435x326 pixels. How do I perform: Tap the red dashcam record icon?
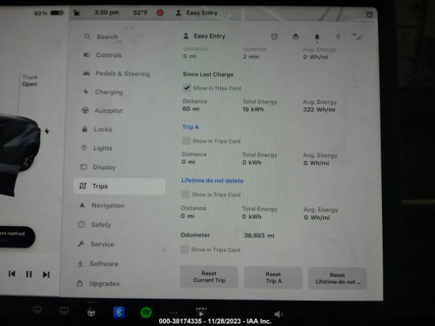point(160,13)
